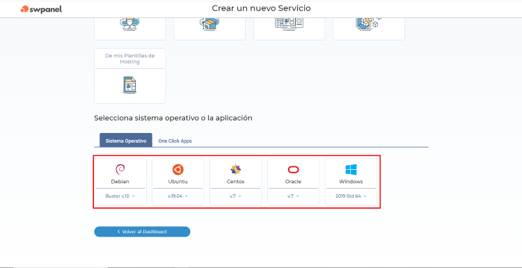Switch to Sistema Operativo tab
Screen dimensions: 522x268
coord(126,140)
